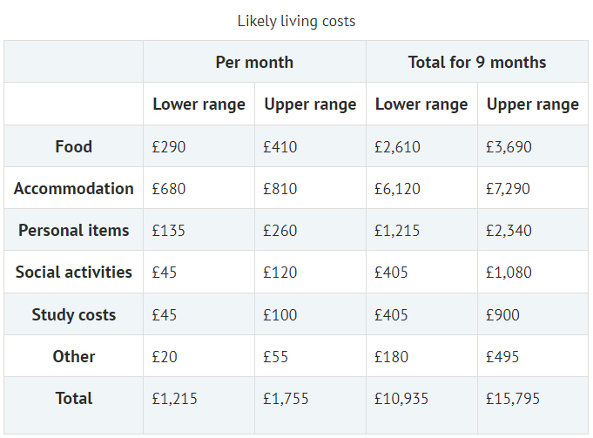Viewport: 593px width, 438px height.
Task: Click the 'Total' row label
Action: click(x=74, y=398)
